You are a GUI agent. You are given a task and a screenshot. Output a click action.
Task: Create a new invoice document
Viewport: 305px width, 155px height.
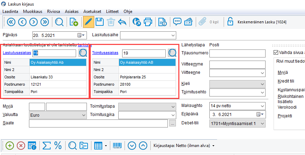74,22
